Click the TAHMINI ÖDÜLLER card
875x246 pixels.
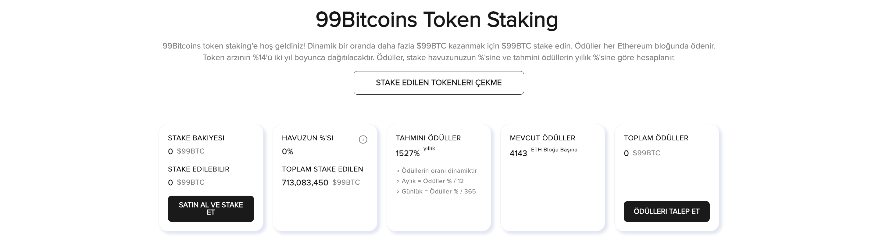click(438, 177)
